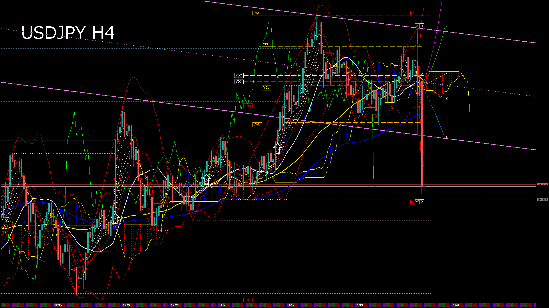Click the YDL yellow level button
The width and height of the screenshot is (549, 308).
point(266,88)
